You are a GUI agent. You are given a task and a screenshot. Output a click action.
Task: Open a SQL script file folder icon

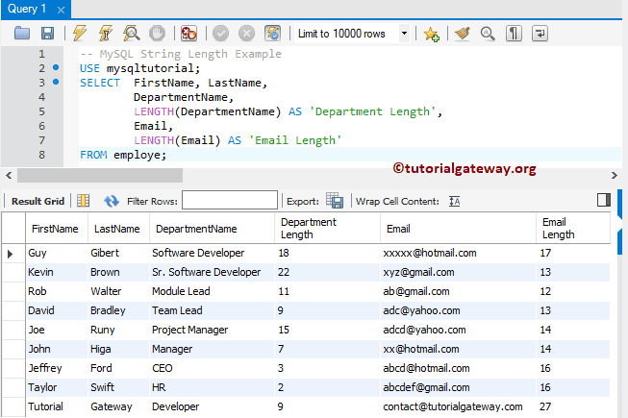point(22,34)
